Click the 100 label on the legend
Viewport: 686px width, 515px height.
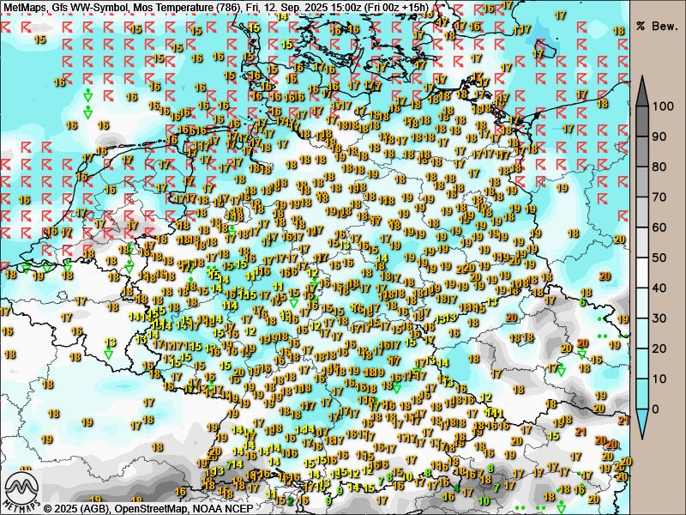(662, 106)
